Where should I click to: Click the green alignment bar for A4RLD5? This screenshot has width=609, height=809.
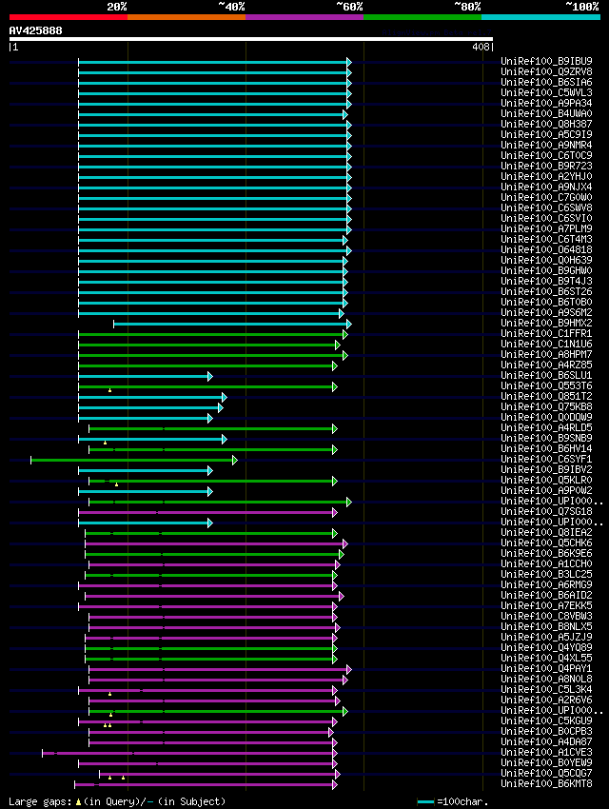point(211,428)
